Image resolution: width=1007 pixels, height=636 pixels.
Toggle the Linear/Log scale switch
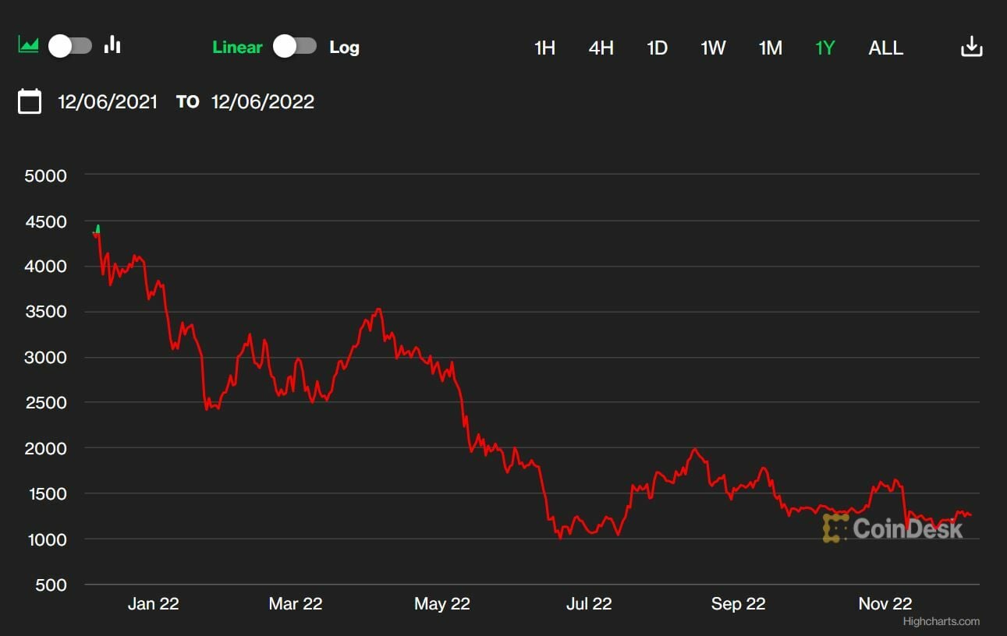click(295, 46)
